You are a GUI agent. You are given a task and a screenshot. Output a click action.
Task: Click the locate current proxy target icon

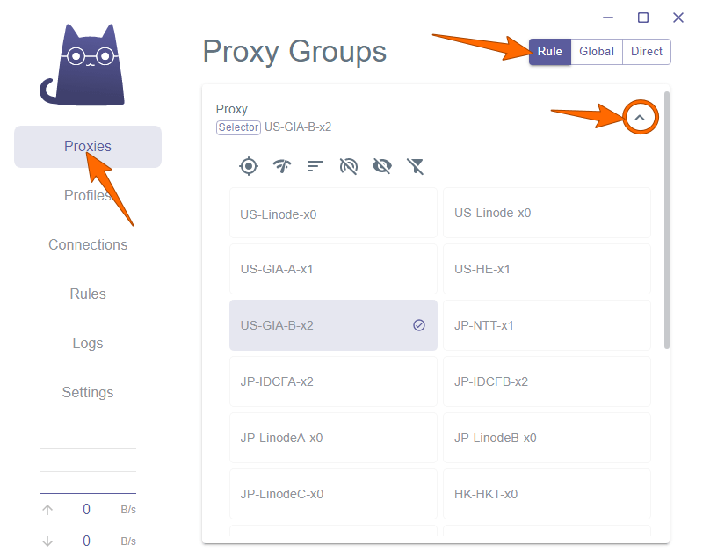coord(249,166)
